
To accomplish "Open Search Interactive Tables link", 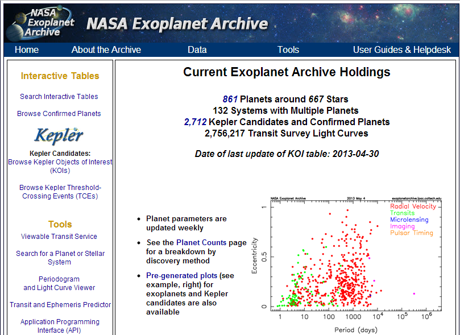I will click(59, 97).
